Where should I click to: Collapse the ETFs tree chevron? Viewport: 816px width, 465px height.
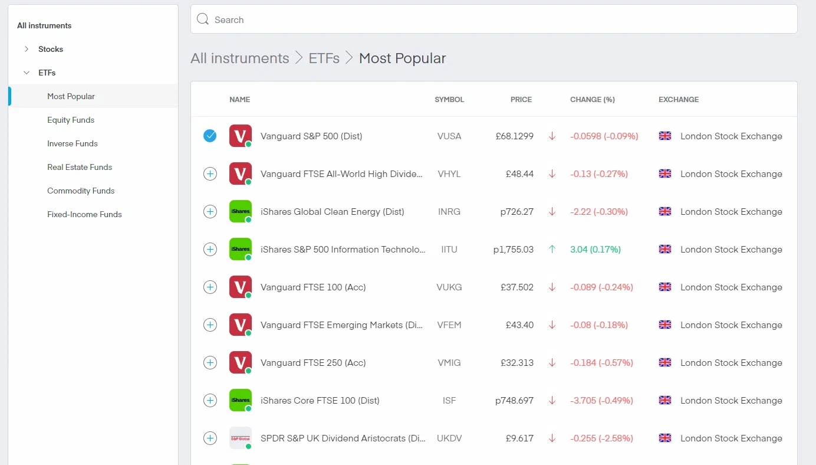coord(26,73)
